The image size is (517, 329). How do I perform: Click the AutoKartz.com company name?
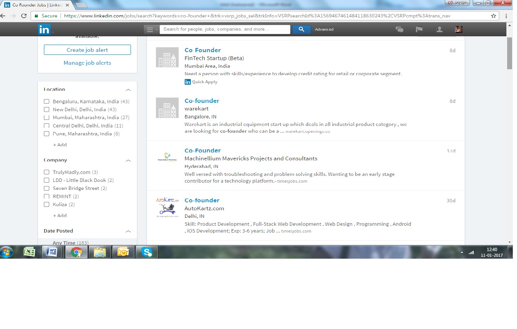tap(204, 208)
